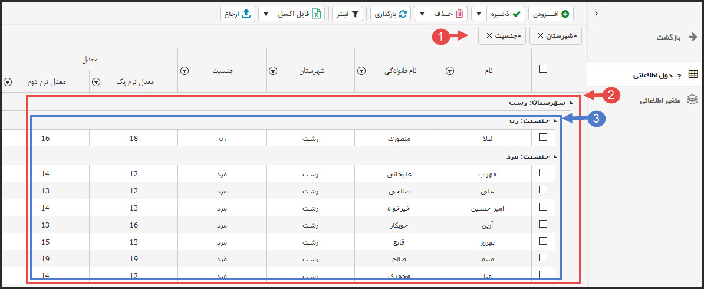Screen dimensions: 704x289
Task: Open the جدول اطلاعاتی sidebar item
Action: tap(646, 75)
